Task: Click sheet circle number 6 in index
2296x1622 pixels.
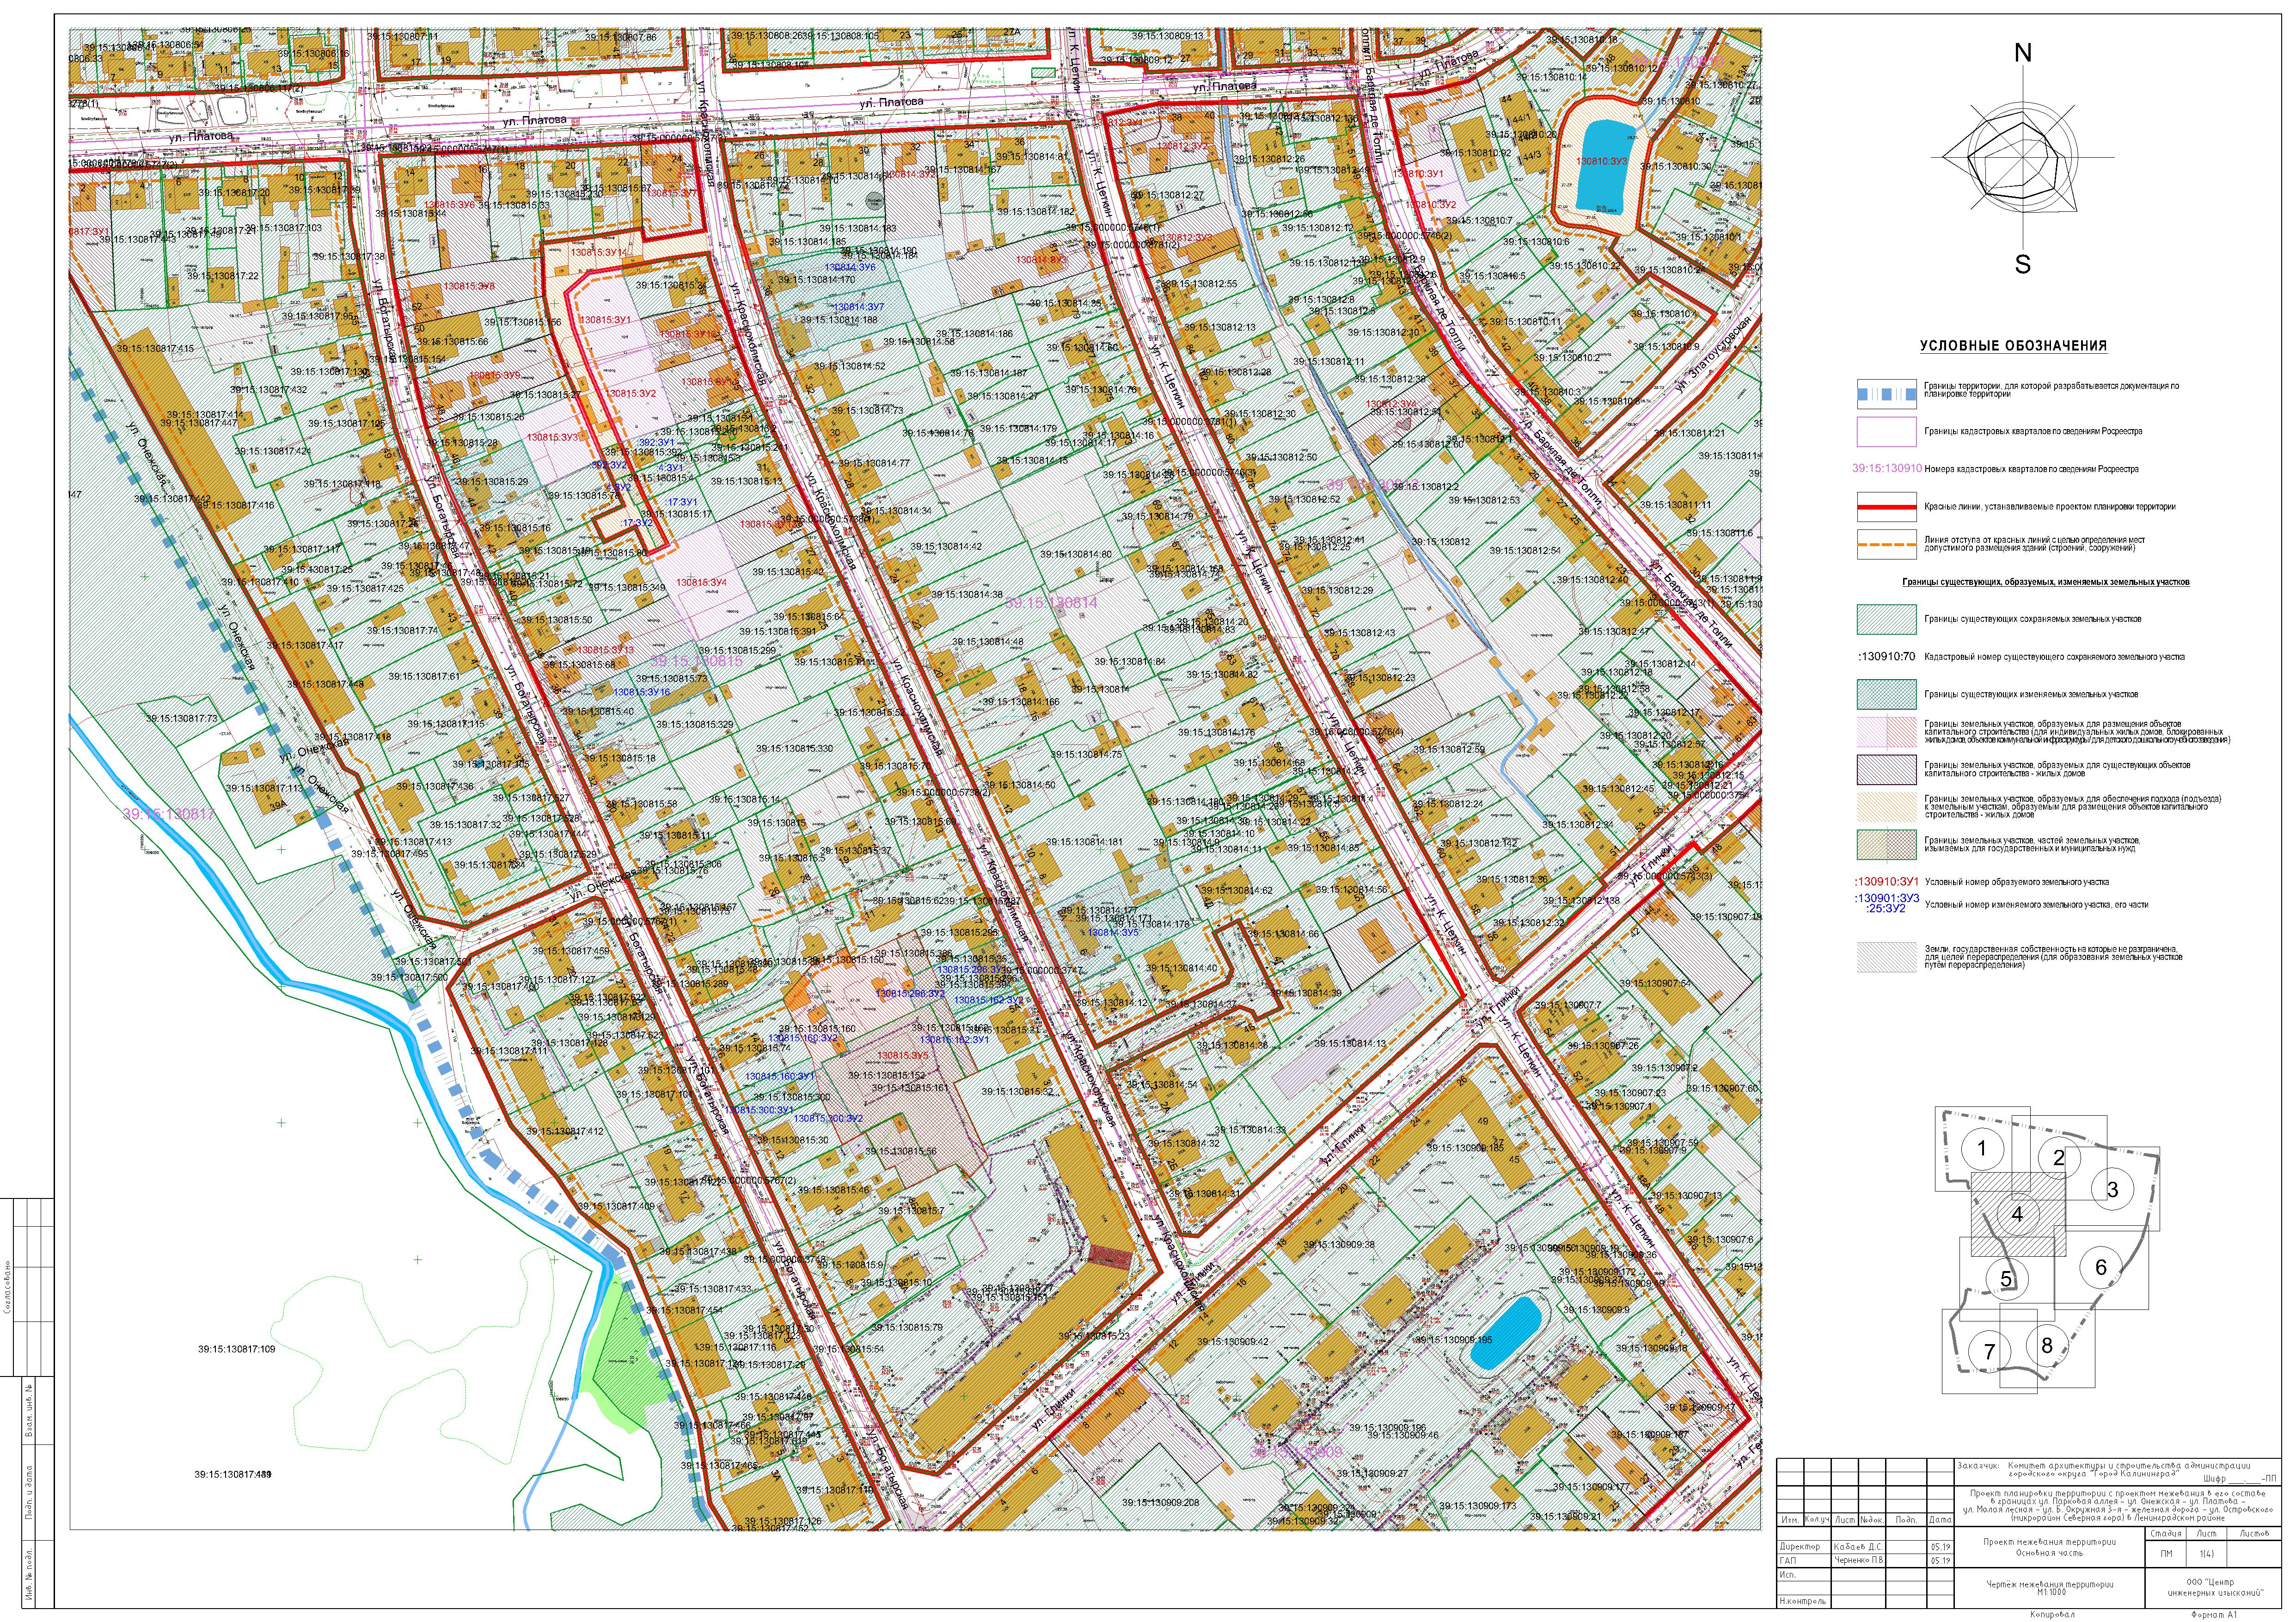Action: click(2101, 1267)
